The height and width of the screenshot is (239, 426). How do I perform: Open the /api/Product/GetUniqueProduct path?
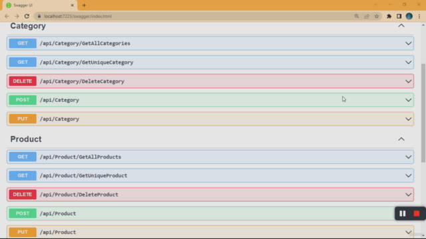click(x=83, y=175)
